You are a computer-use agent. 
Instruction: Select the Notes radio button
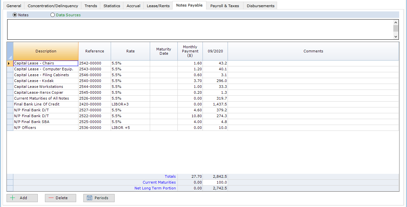point(15,15)
